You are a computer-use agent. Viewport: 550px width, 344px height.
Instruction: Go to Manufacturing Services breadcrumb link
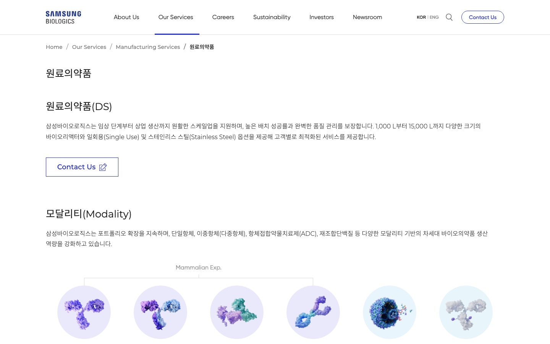pyautogui.click(x=148, y=47)
